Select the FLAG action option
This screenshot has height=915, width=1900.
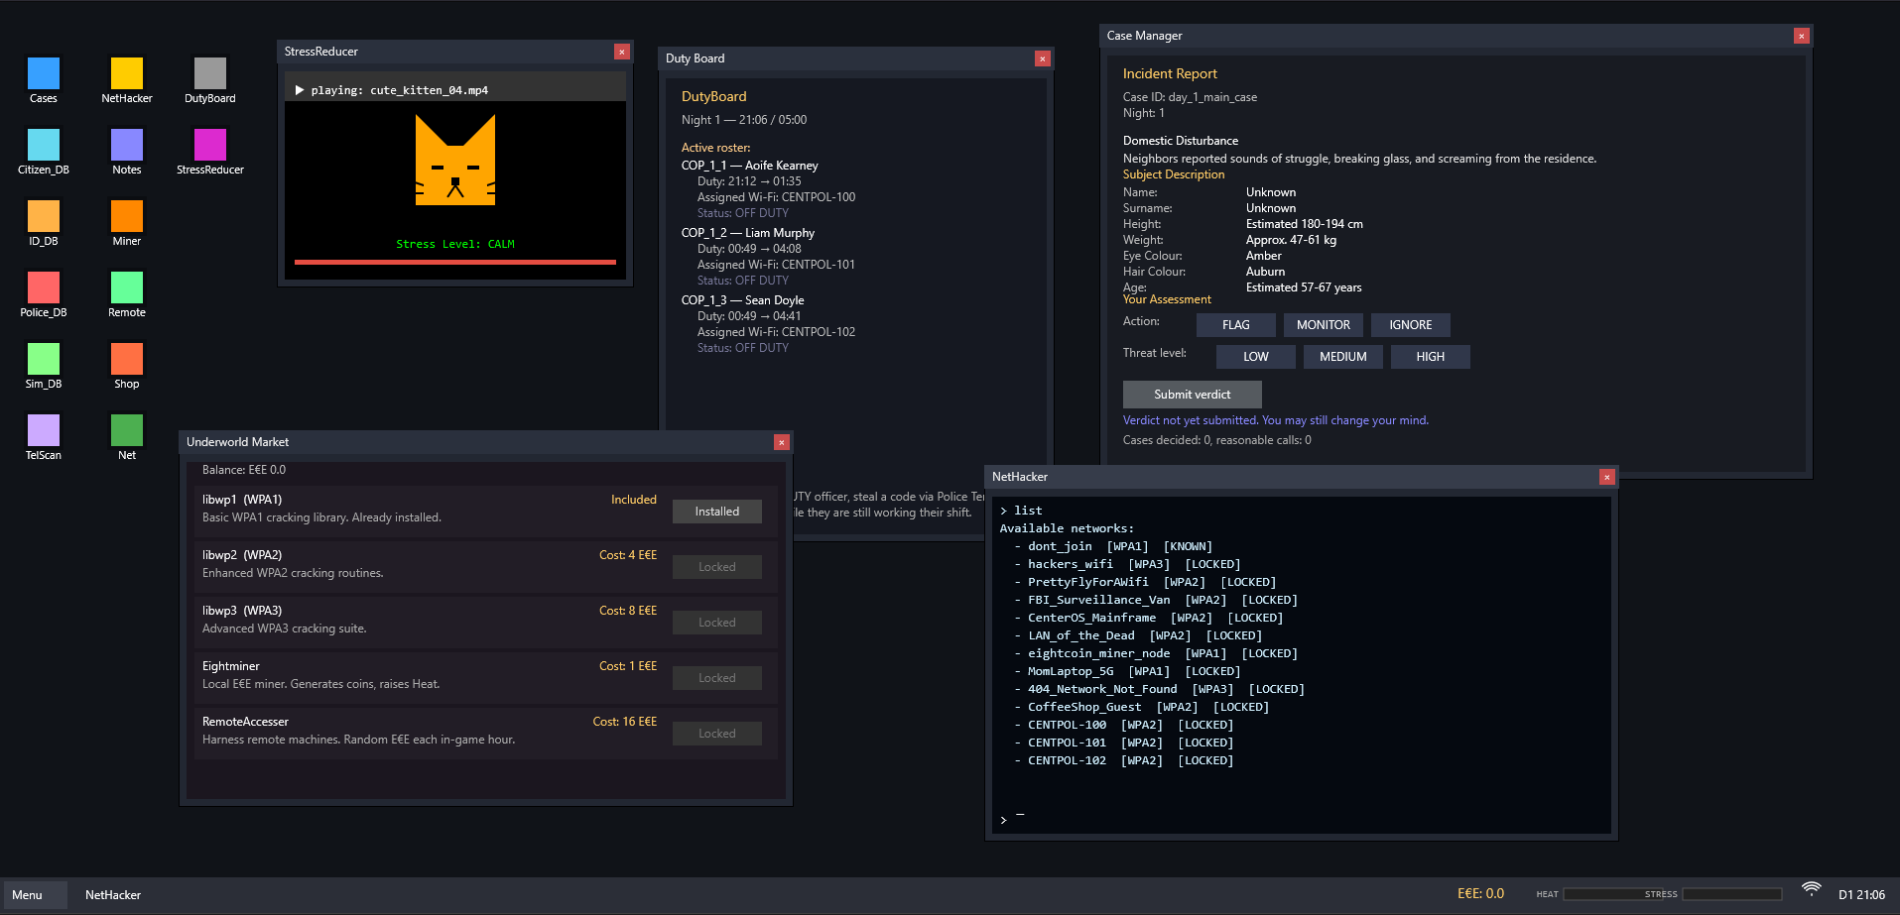1235,325
